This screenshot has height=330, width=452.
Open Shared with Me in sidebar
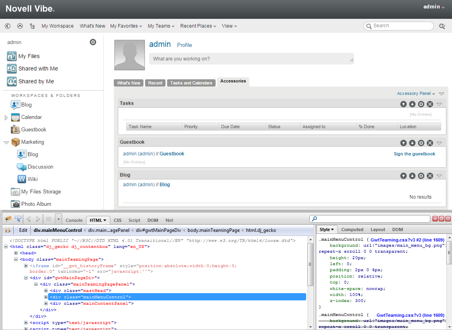[x=38, y=68]
